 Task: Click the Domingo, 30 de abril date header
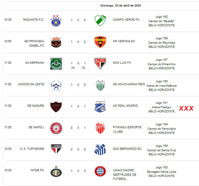(x=121, y=6)
